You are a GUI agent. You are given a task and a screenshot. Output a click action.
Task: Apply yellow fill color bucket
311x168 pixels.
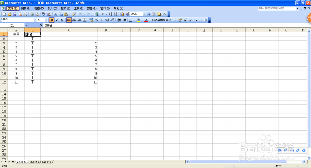pyautogui.click(x=138, y=20)
